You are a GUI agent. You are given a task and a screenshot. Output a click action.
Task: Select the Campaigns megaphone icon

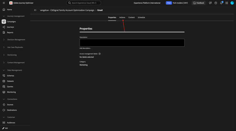[4, 21]
